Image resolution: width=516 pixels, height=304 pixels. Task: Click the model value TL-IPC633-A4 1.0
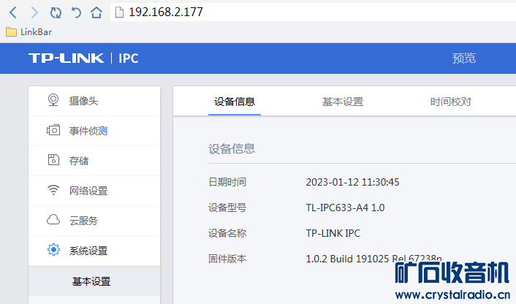345,208
